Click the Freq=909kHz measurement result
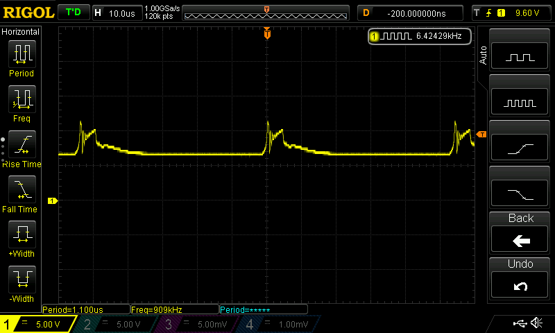 tap(175, 309)
